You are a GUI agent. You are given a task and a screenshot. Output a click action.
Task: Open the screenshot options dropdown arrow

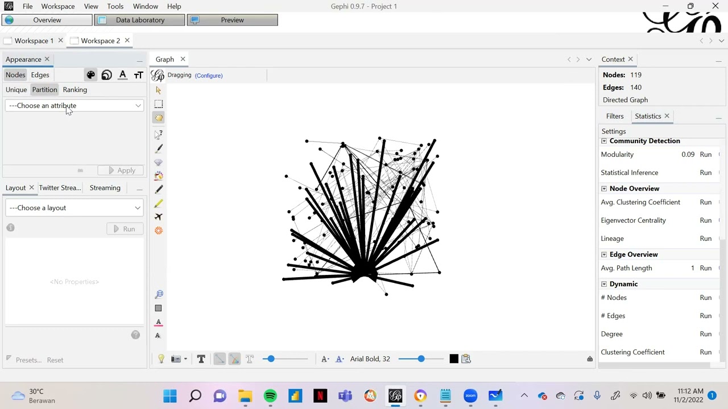pos(185,359)
